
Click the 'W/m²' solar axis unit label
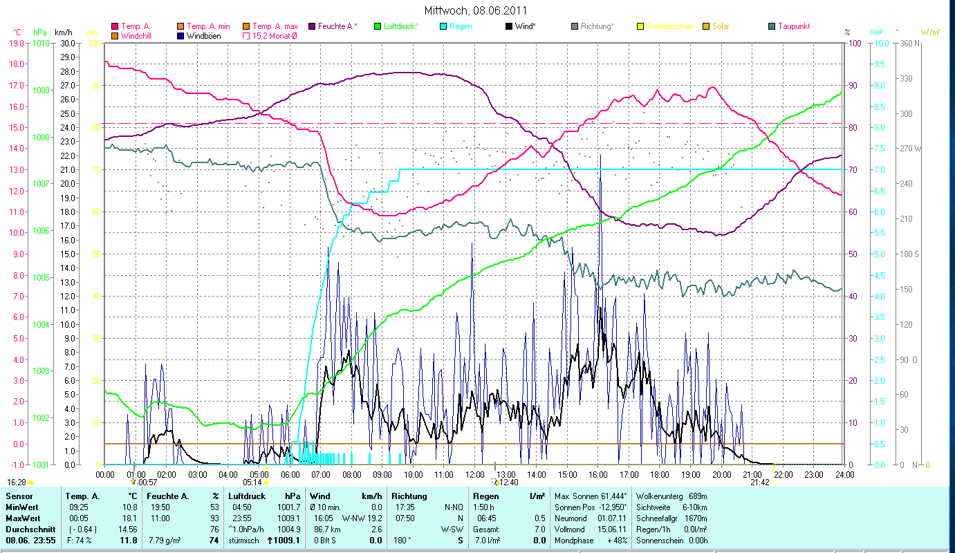click(930, 32)
